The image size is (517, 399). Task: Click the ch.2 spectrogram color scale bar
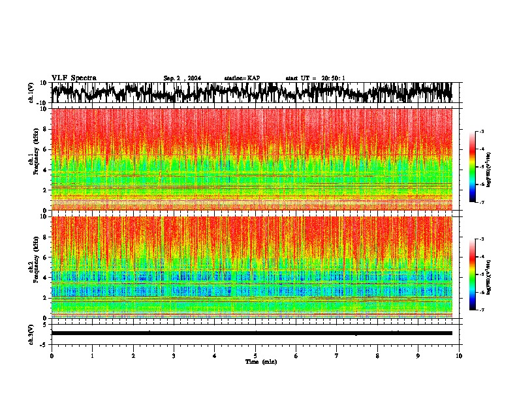pyautogui.click(x=472, y=274)
